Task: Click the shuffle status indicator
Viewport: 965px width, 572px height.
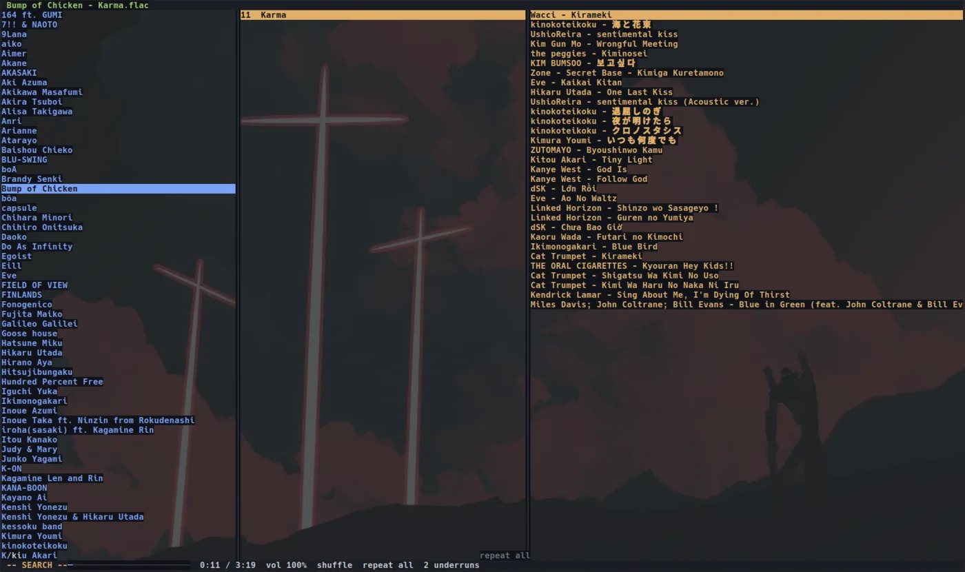Action: click(335, 565)
